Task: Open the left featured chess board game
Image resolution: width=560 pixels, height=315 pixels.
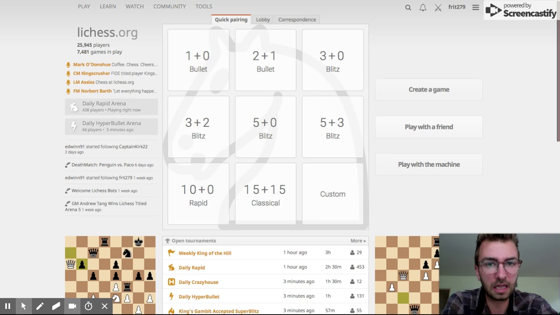Action: [110, 275]
